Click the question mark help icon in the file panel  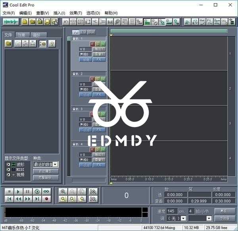coord(52,44)
